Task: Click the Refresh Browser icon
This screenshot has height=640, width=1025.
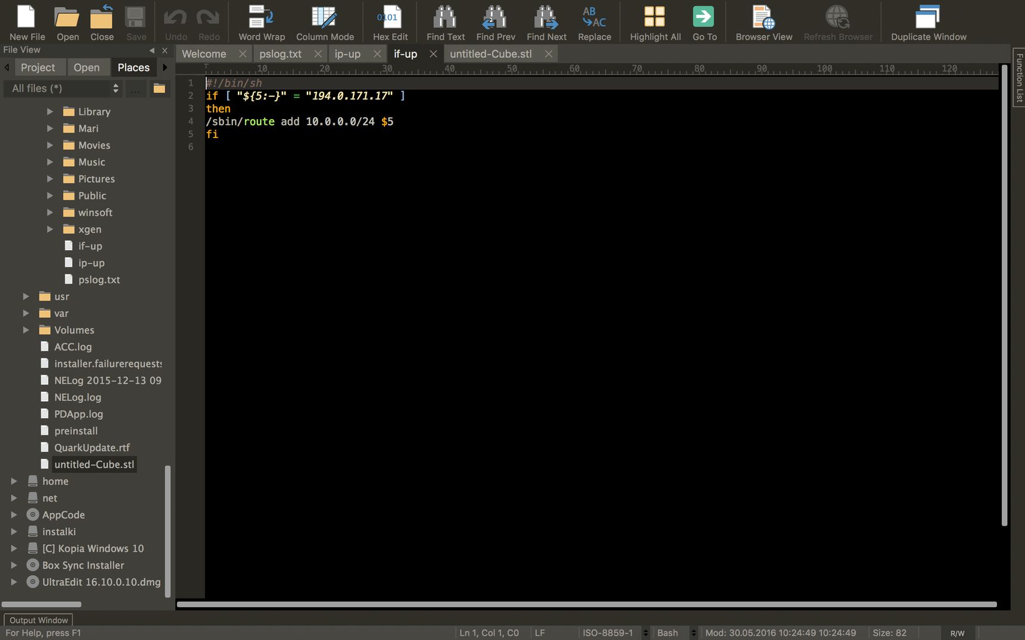Action: click(x=838, y=23)
